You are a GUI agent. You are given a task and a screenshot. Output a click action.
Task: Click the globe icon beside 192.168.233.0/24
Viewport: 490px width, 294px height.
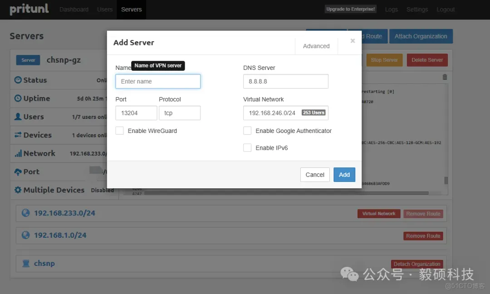25,213
